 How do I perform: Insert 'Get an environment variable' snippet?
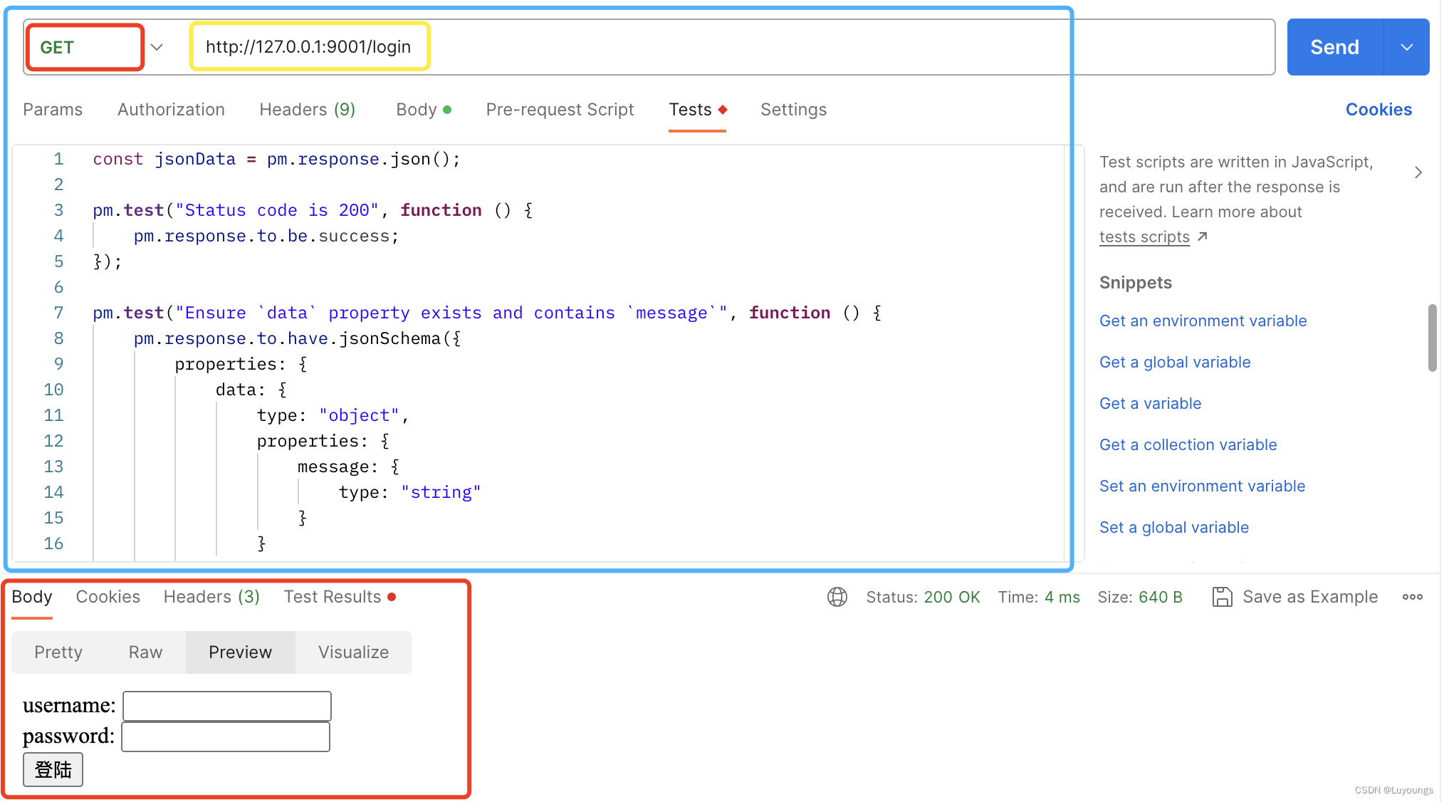[x=1203, y=321]
